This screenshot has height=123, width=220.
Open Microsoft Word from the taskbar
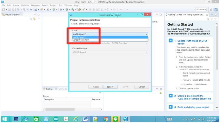86,119
